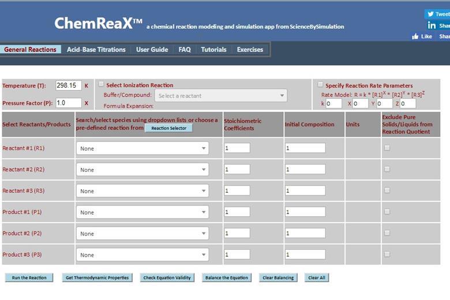Click Run the Reaction button
Image resolution: width=450 pixels, height=300 pixels.
click(x=29, y=277)
